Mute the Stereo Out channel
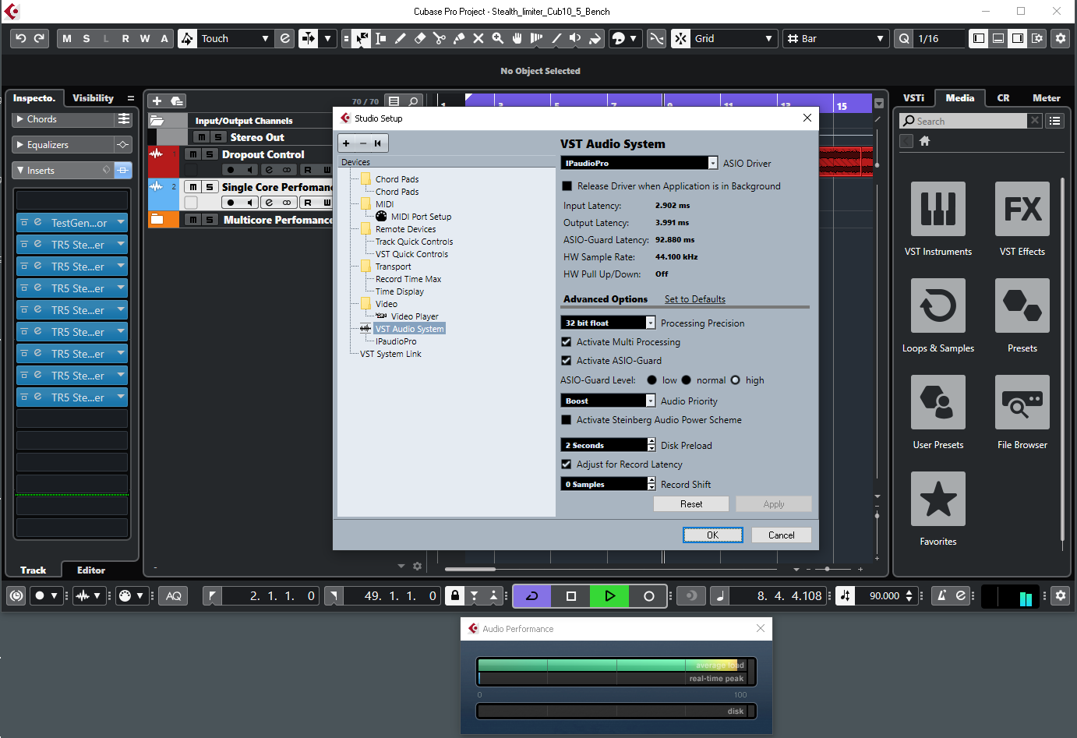 click(201, 137)
